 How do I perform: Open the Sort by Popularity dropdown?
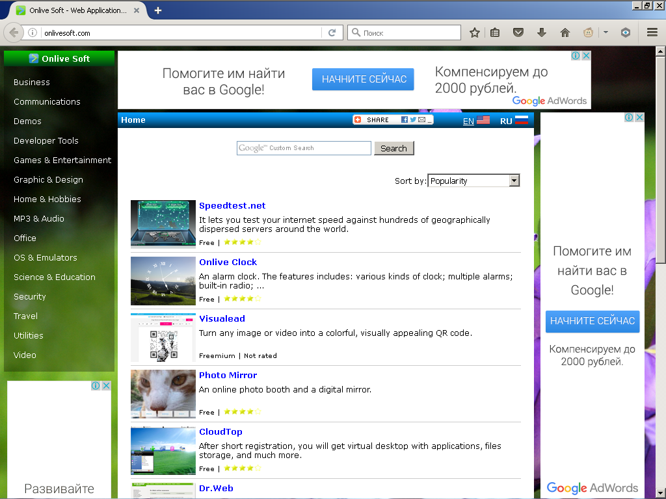[473, 181]
